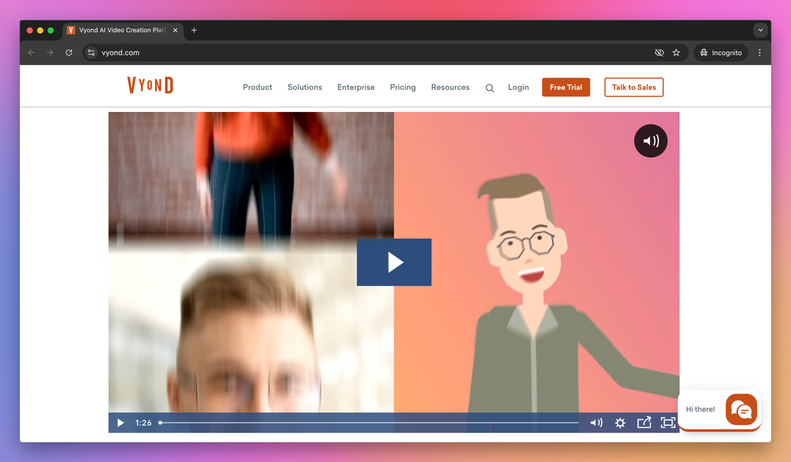
Task: Expand the tab search dropdown arrow
Action: (761, 30)
